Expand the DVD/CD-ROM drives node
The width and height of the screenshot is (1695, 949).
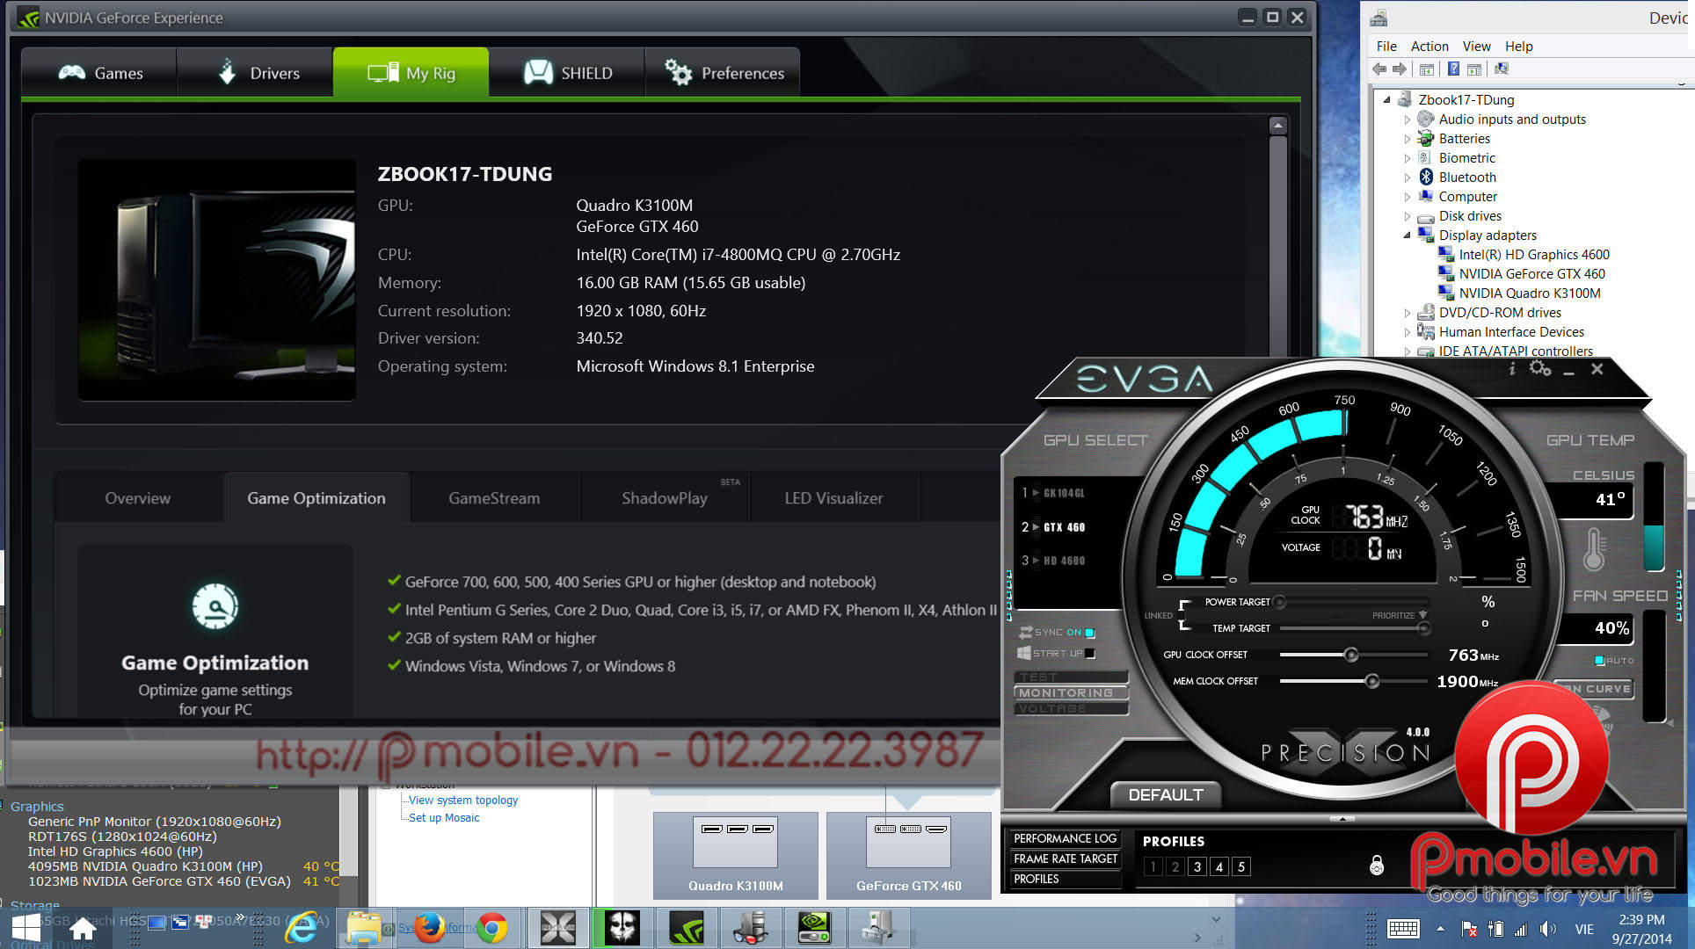coord(1408,313)
